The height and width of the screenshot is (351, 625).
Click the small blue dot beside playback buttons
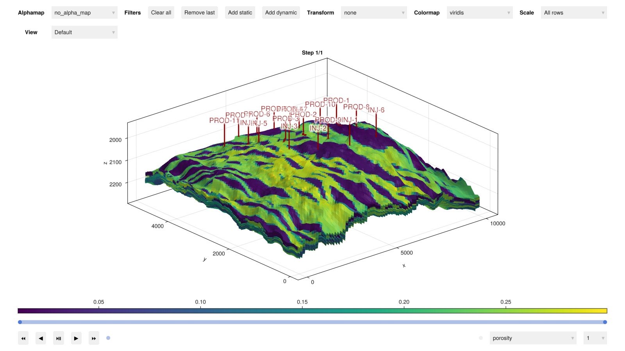pyautogui.click(x=108, y=338)
